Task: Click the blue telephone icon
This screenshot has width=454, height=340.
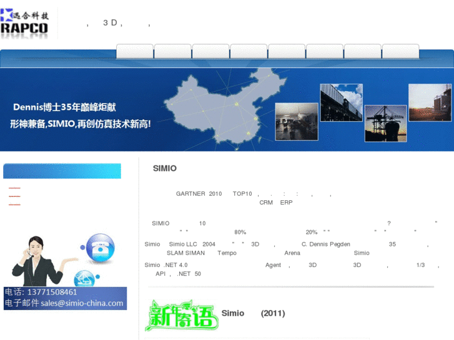Action: tap(100, 248)
